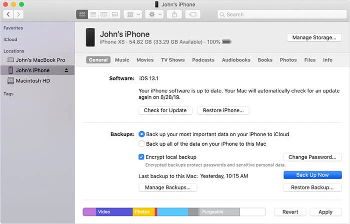Switch to list view in toolbar
The height and width of the screenshot is (224, 350).
tap(92, 14)
